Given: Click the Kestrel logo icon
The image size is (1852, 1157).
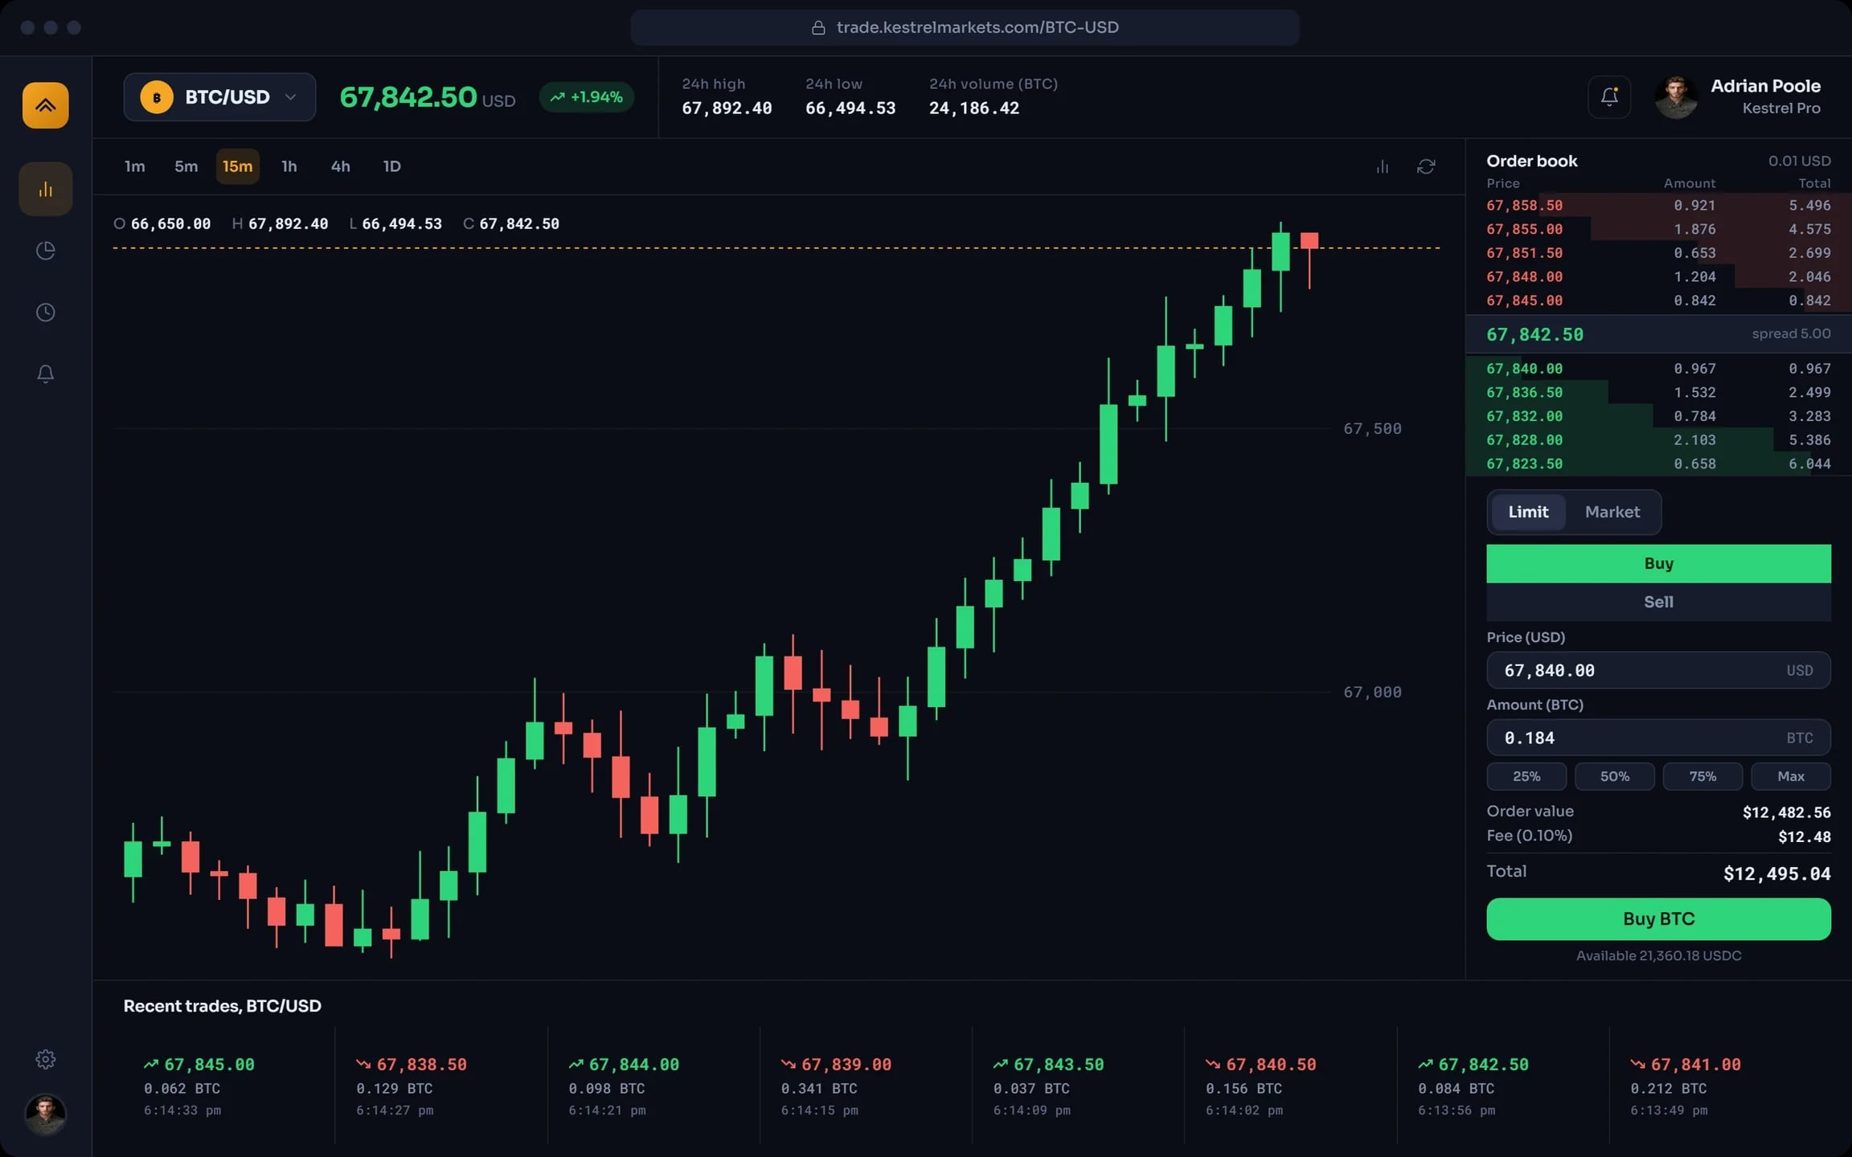Looking at the screenshot, I should pos(46,105).
